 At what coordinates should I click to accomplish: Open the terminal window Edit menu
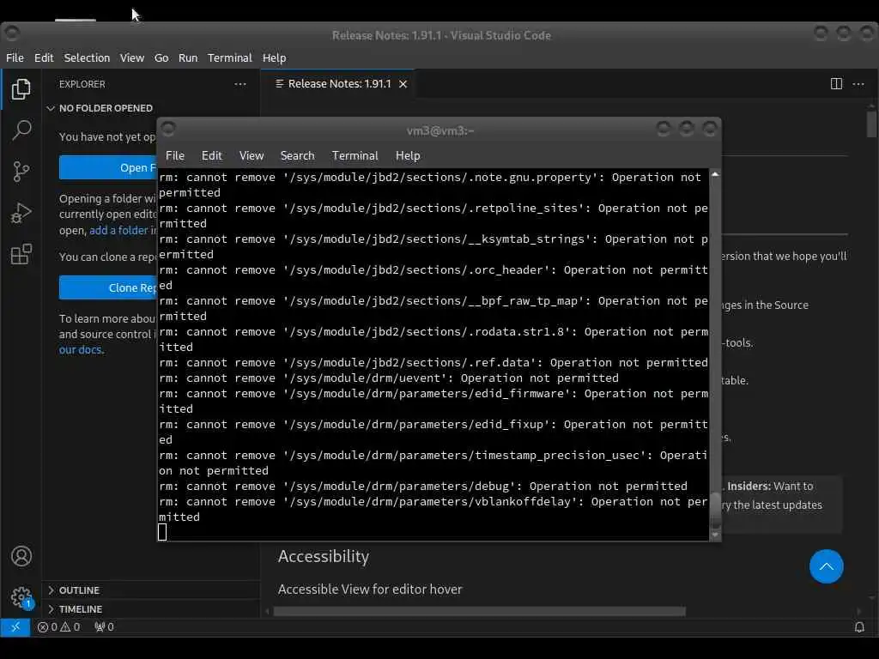pyautogui.click(x=212, y=156)
